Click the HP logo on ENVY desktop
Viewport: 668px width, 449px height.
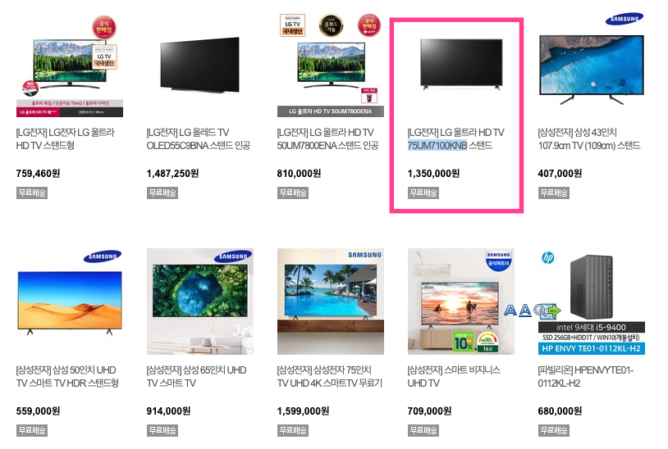(548, 257)
